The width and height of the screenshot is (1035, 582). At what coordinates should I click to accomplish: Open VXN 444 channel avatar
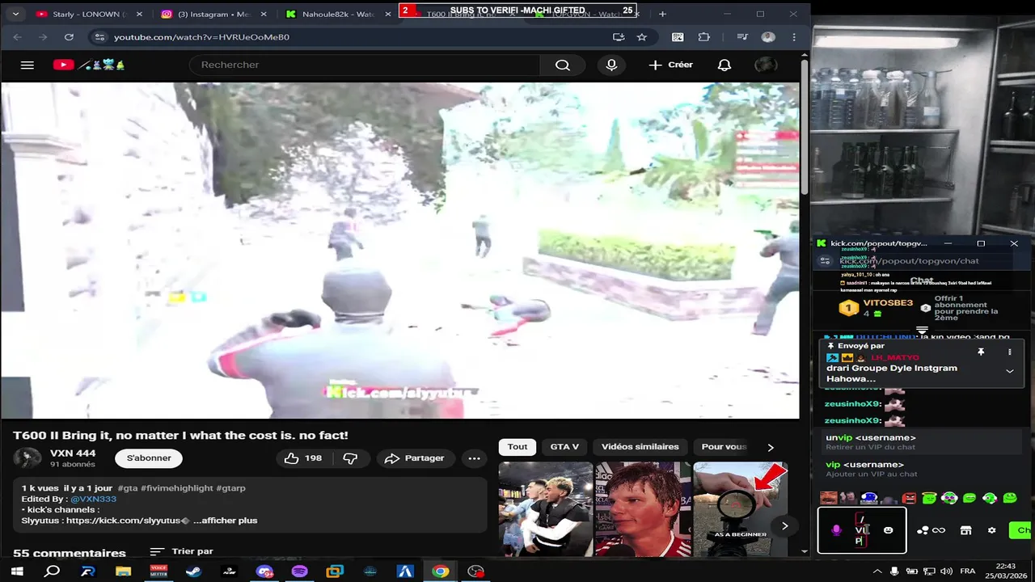pos(27,458)
